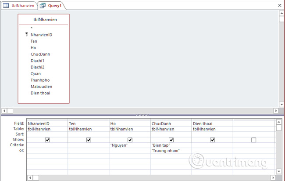
Task: Click the ChucDanh Field cell in grid
Action: [x=171, y=123]
